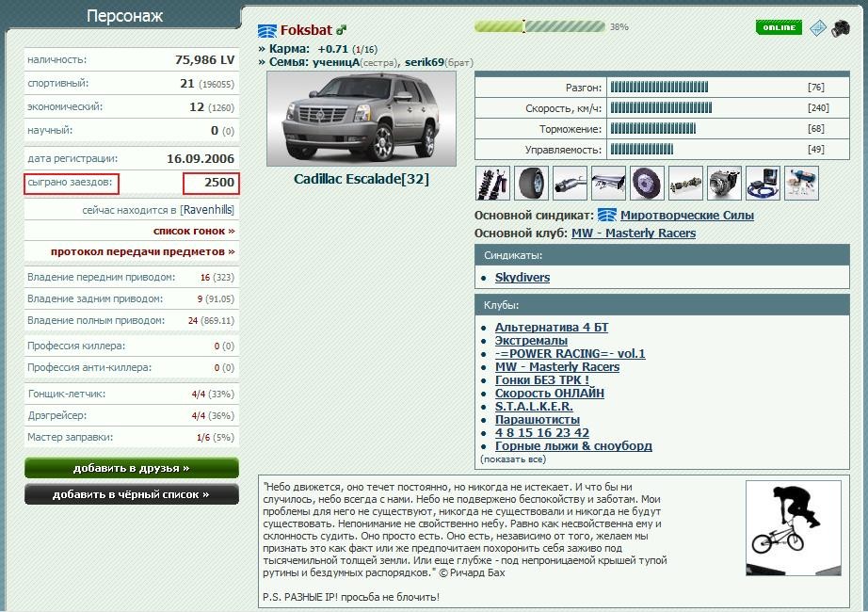Viewport: 868px width, 612px height.
Task: Click the male gender icon after Foksbat
Action: [341, 30]
